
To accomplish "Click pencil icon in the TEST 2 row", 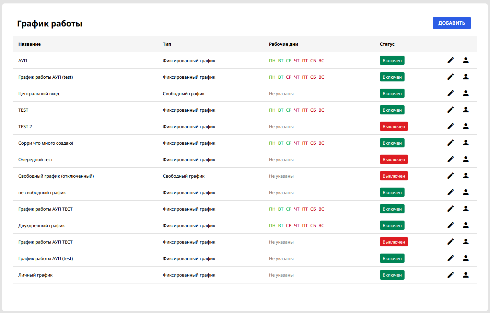I will tap(451, 126).
